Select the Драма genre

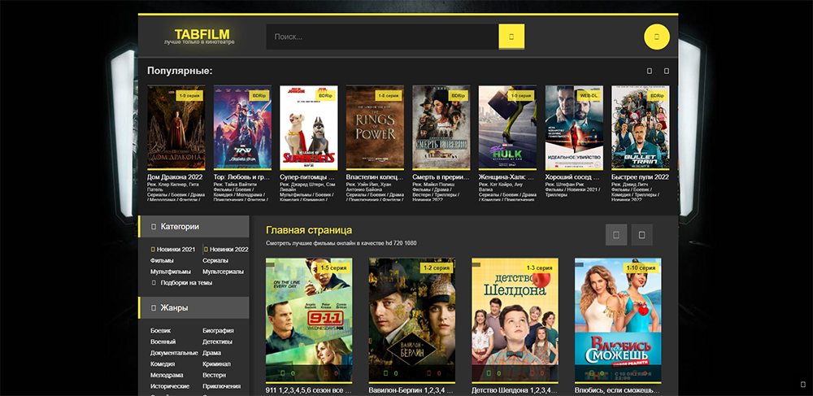(212, 353)
